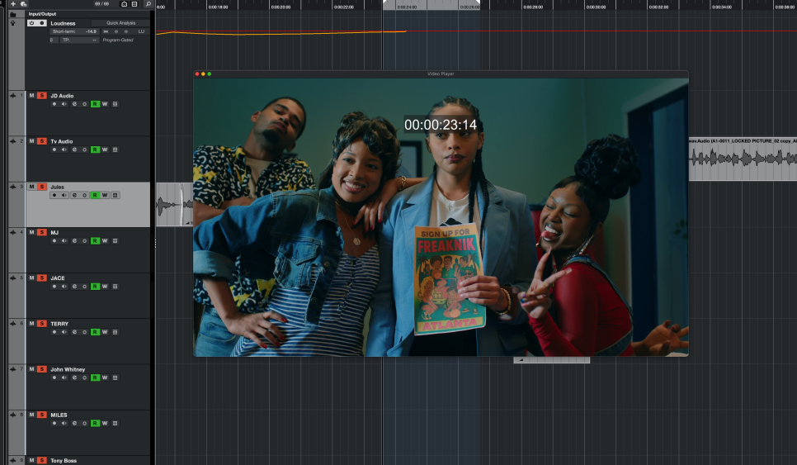The height and width of the screenshot is (465, 797).
Task: Show lanes for the JD Audio track
Action: pyautogui.click(x=115, y=104)
